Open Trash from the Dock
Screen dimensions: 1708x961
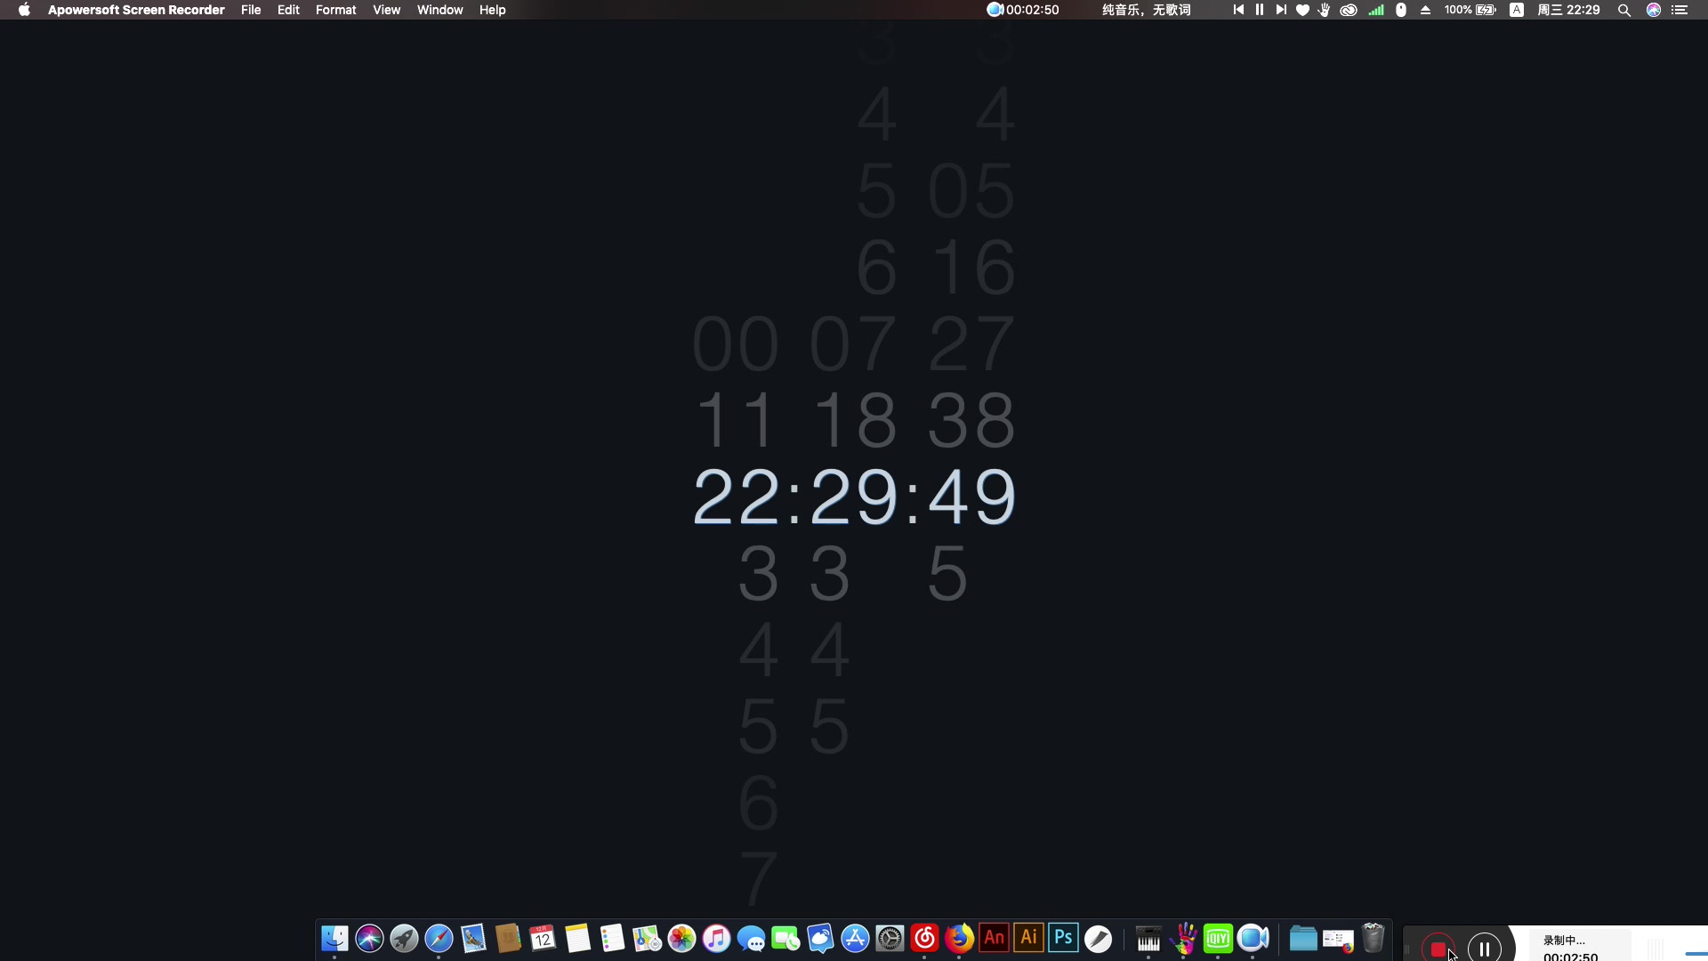tap(1374, 938)
